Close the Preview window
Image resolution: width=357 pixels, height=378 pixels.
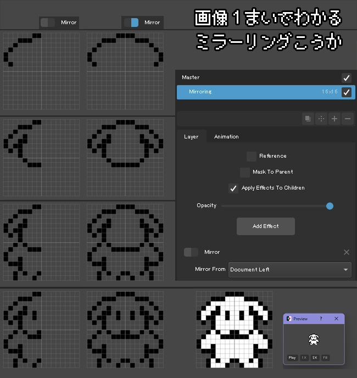(x=336, y=319)
